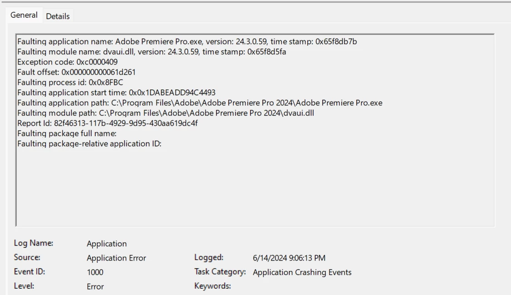Click the Source label
This screenshot has width=511, height=295.
click(27, 257)
